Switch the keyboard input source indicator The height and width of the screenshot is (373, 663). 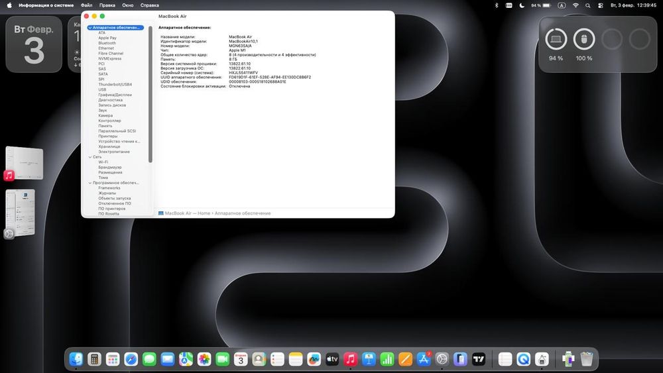point(562,5)
